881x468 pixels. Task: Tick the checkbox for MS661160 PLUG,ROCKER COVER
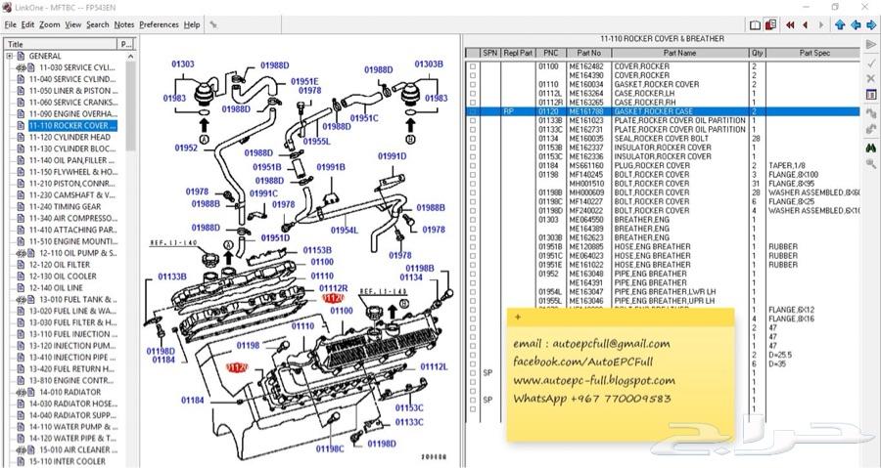[473, 165]
